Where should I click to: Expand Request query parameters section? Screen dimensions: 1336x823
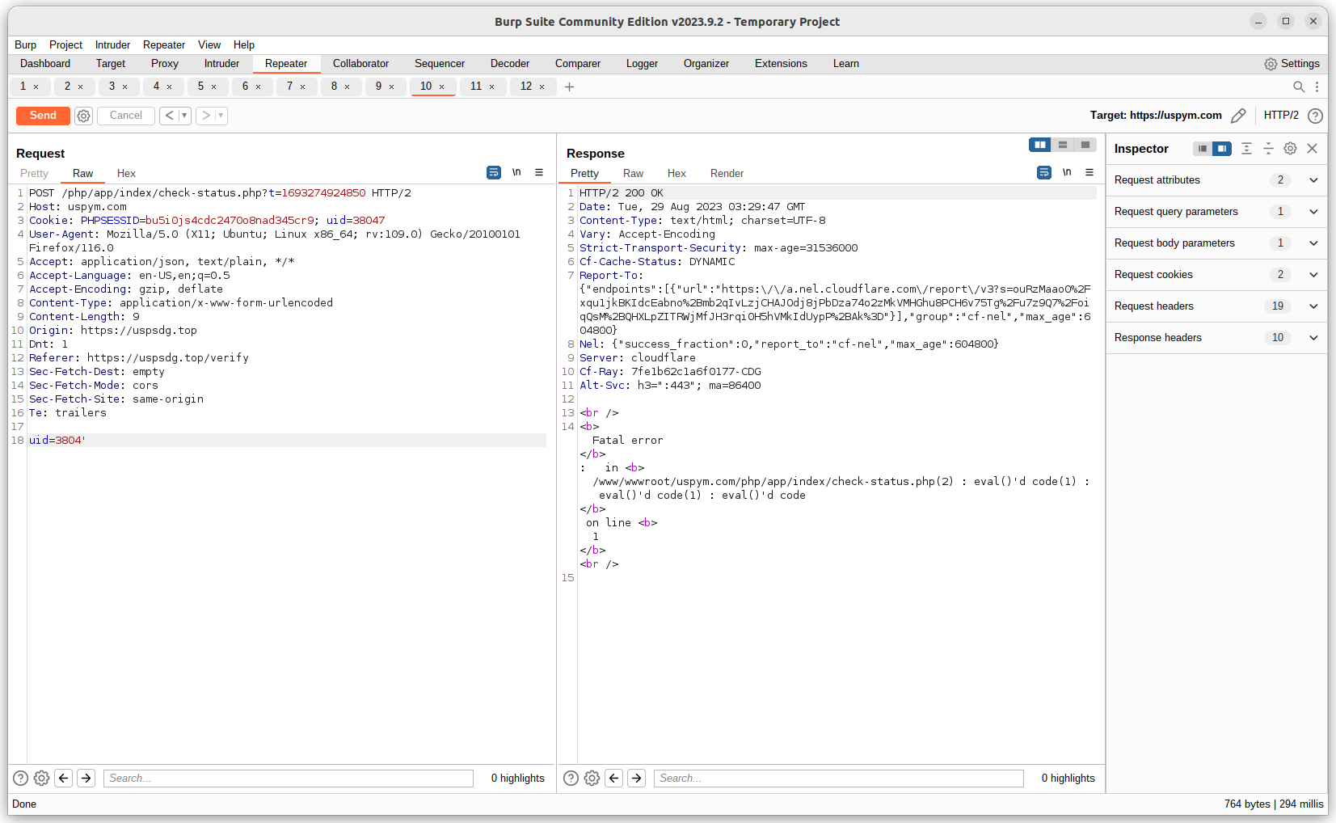pos(1216,212)
